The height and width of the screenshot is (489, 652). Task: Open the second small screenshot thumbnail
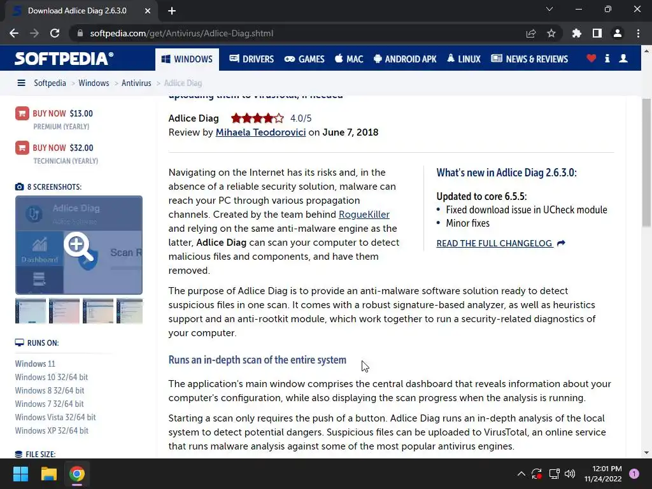(64, 311)
